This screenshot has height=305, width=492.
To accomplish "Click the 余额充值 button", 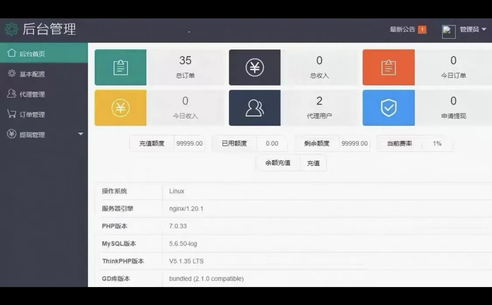I will click(277, 163).
